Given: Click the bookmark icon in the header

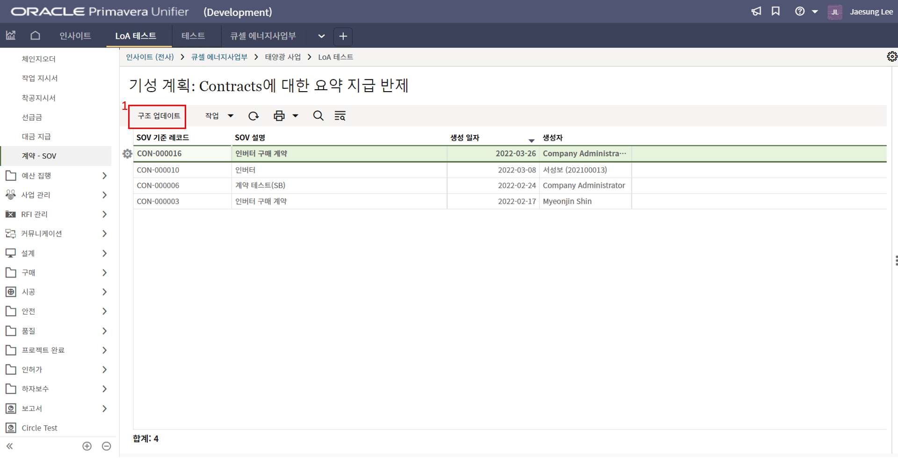Looking at the screenshot, I should click(x=775, y=12).
